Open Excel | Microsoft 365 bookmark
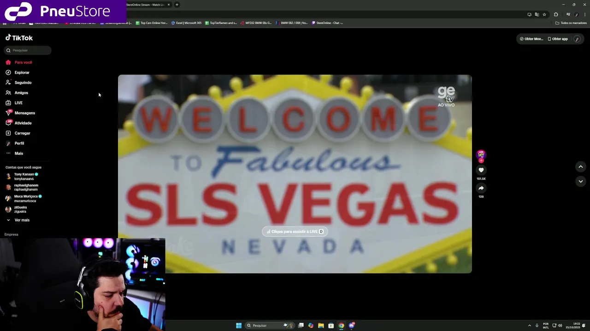 coord(186,23)
